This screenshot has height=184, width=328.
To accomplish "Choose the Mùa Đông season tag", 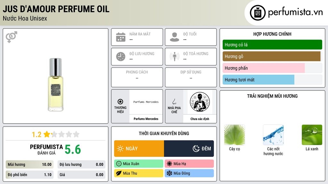I will (189, 173).
